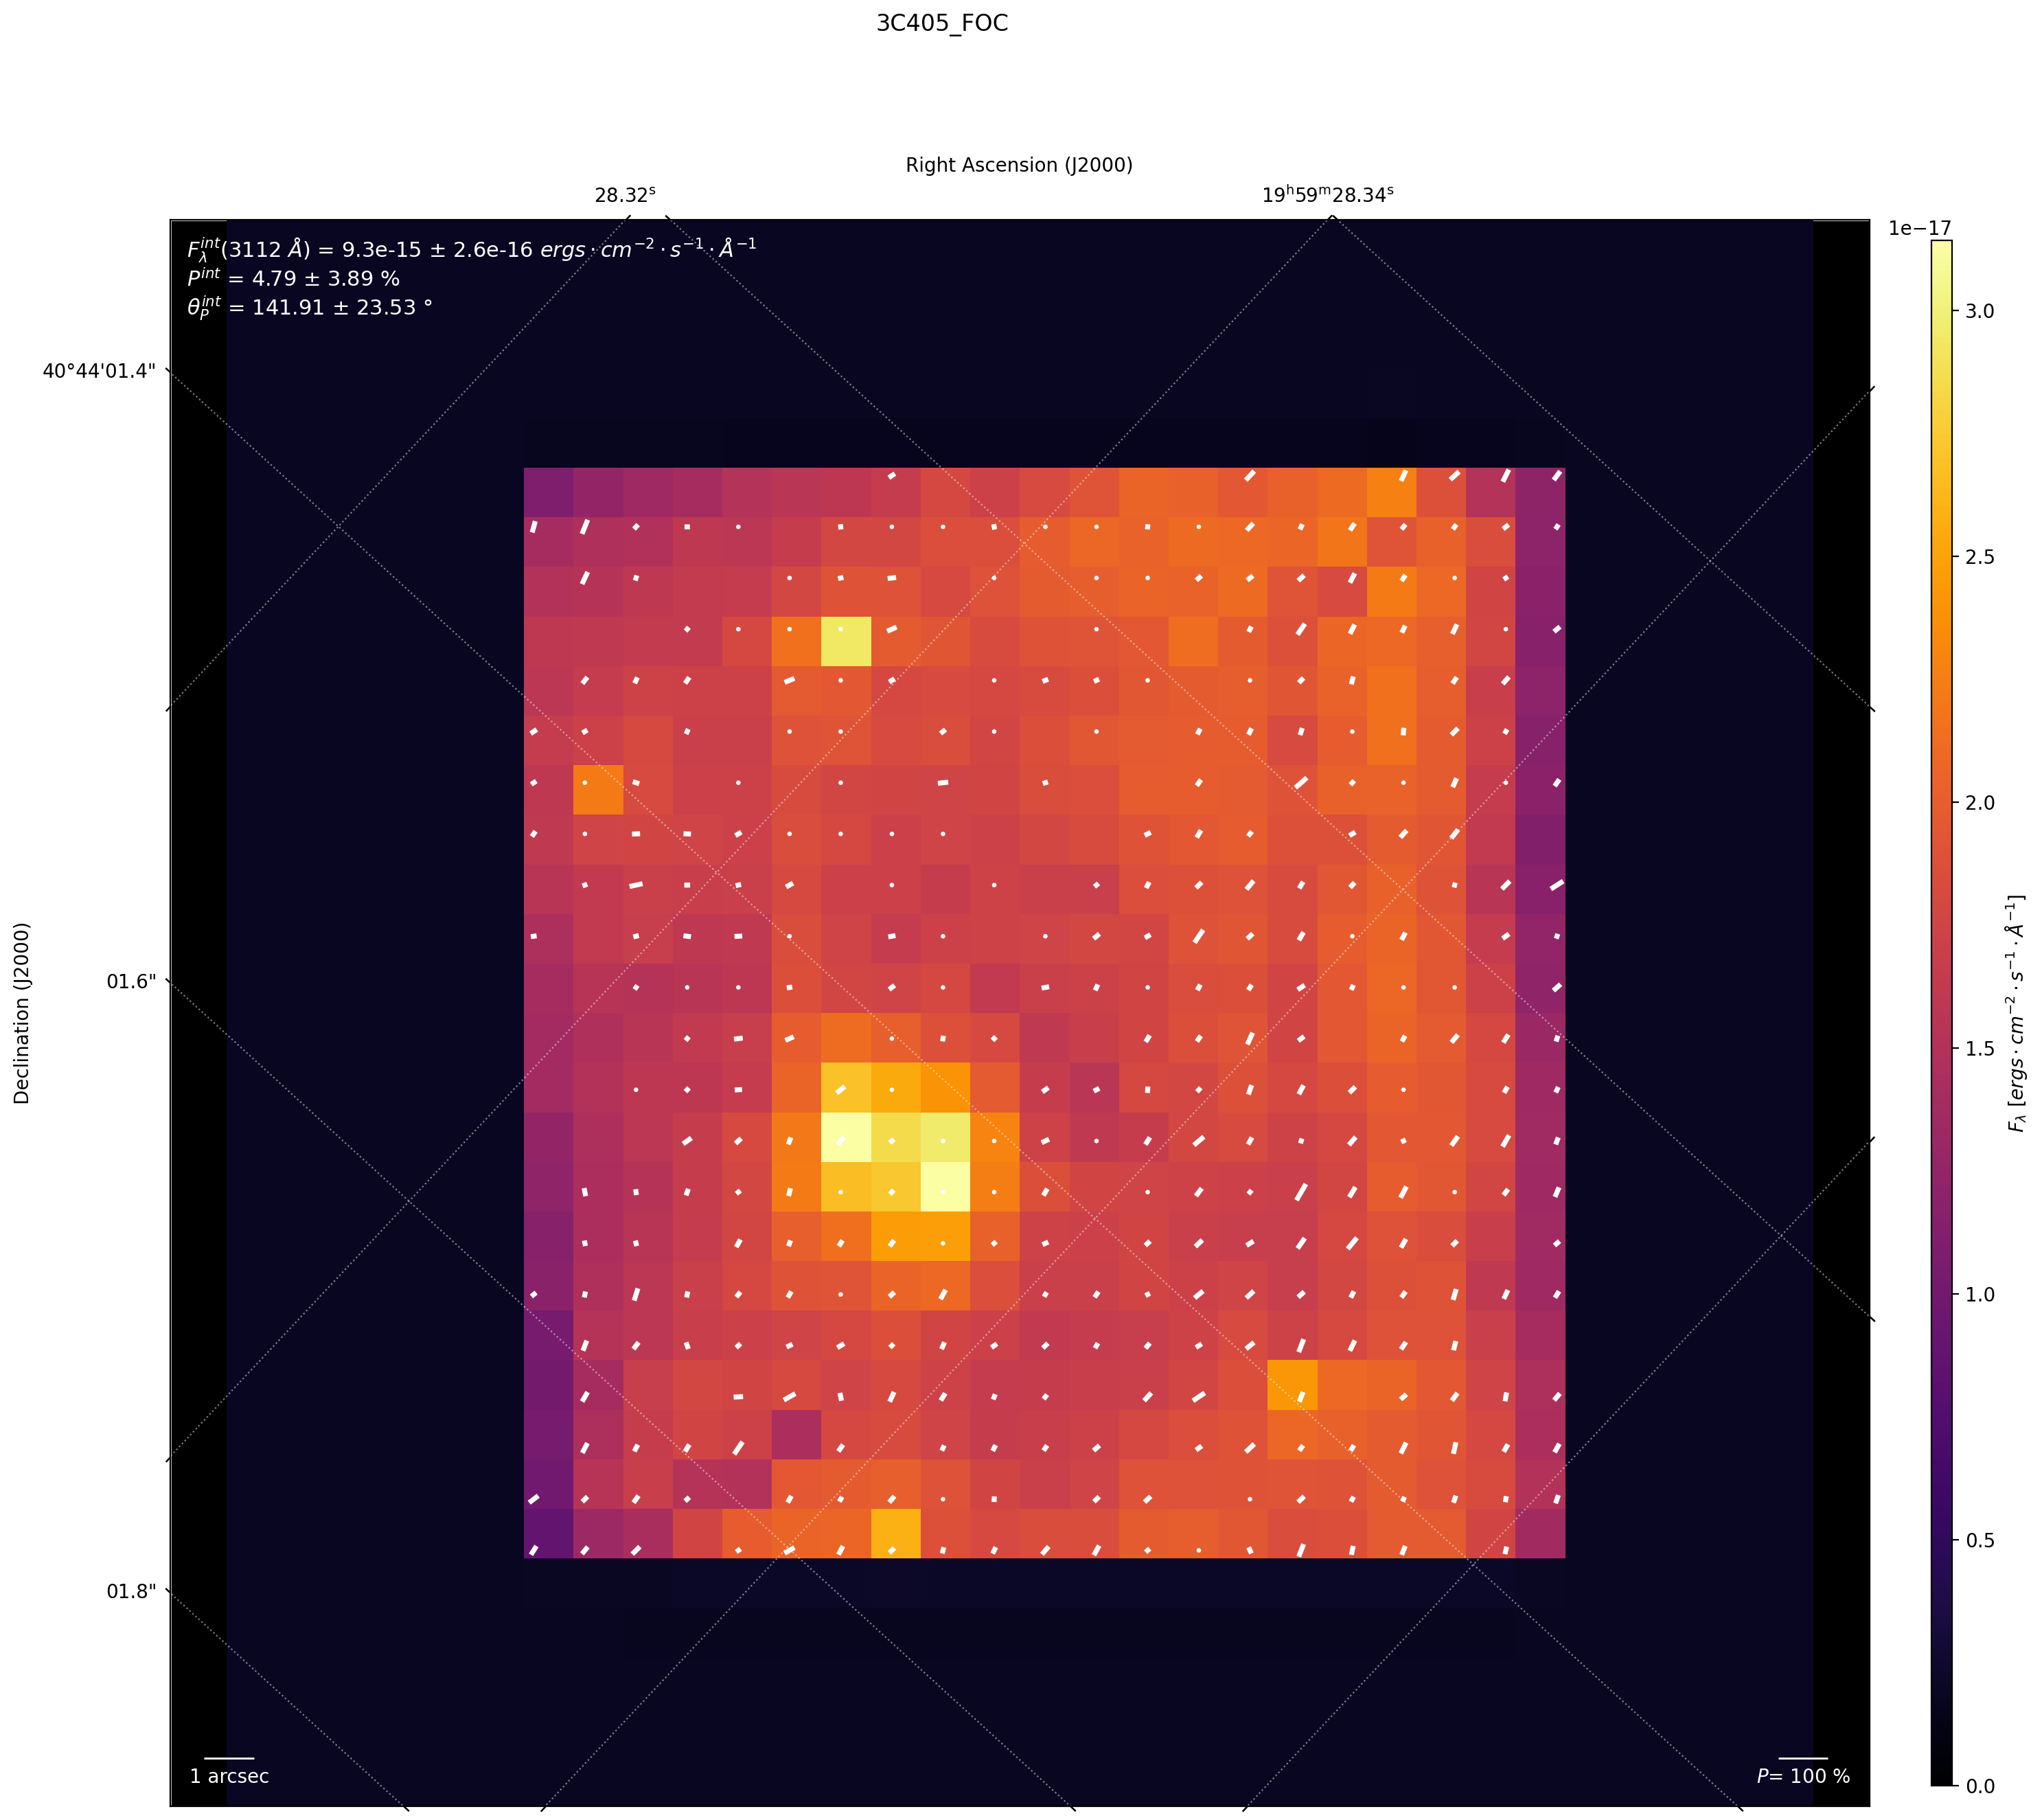Click the colorbar flux units label

pos(2016,1013)
